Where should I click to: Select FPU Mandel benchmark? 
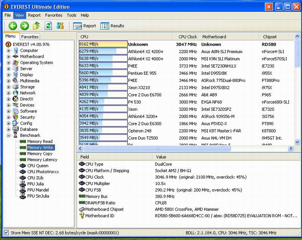(x=38, y=190)
